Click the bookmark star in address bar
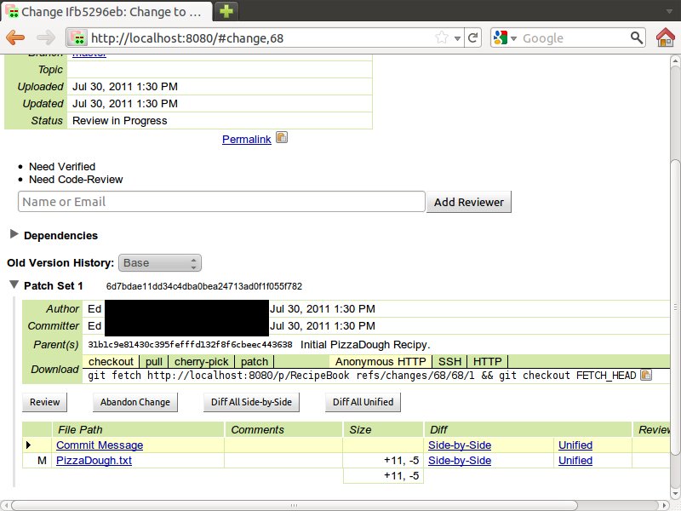The width and height of the screenshot is (681, 511). pos(441,38)
